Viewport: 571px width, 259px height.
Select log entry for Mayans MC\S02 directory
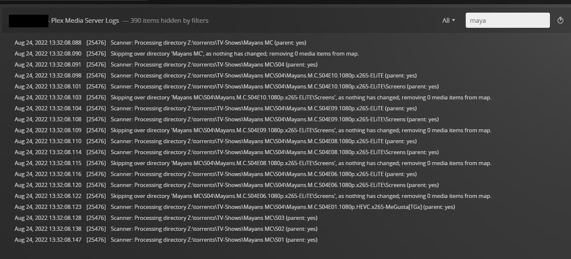click(x=214, y=229)
